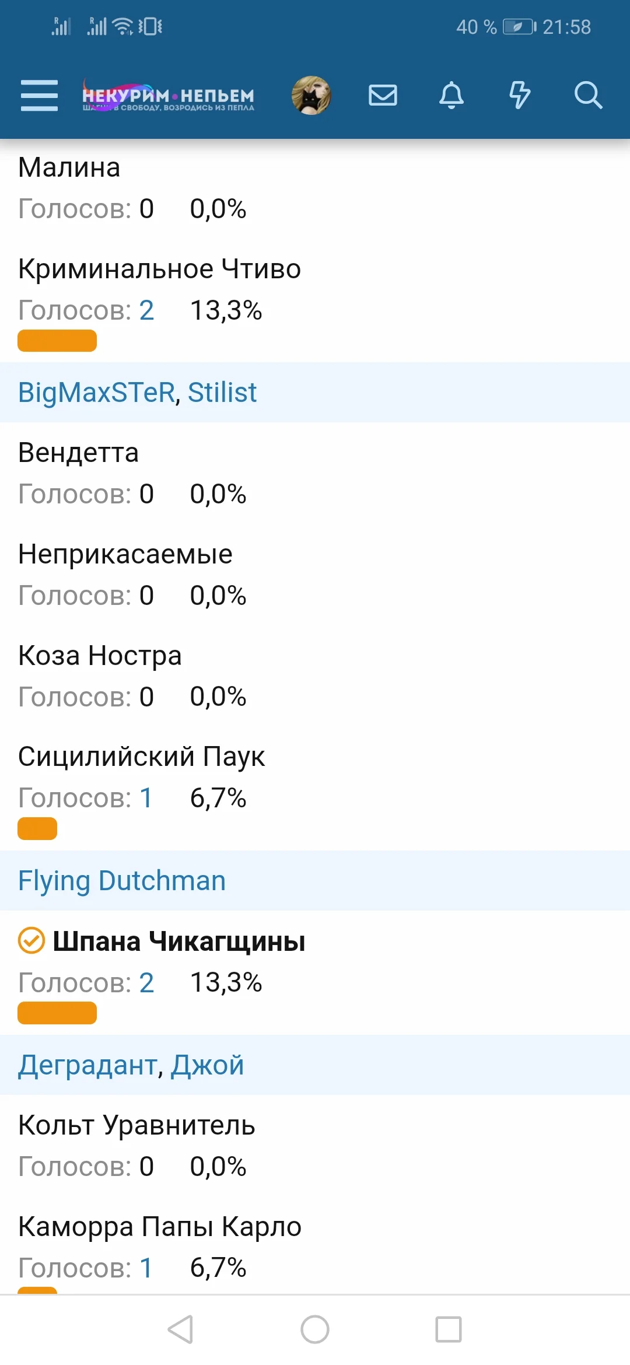The image size is (630, 1365).
Task: Open the Stilist voter profile link
Action: coord(222,393)
